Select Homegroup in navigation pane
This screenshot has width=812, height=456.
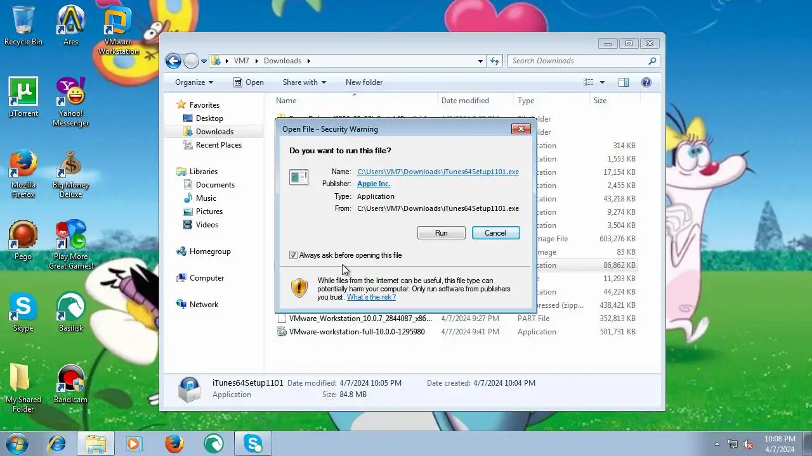point(210,251)
